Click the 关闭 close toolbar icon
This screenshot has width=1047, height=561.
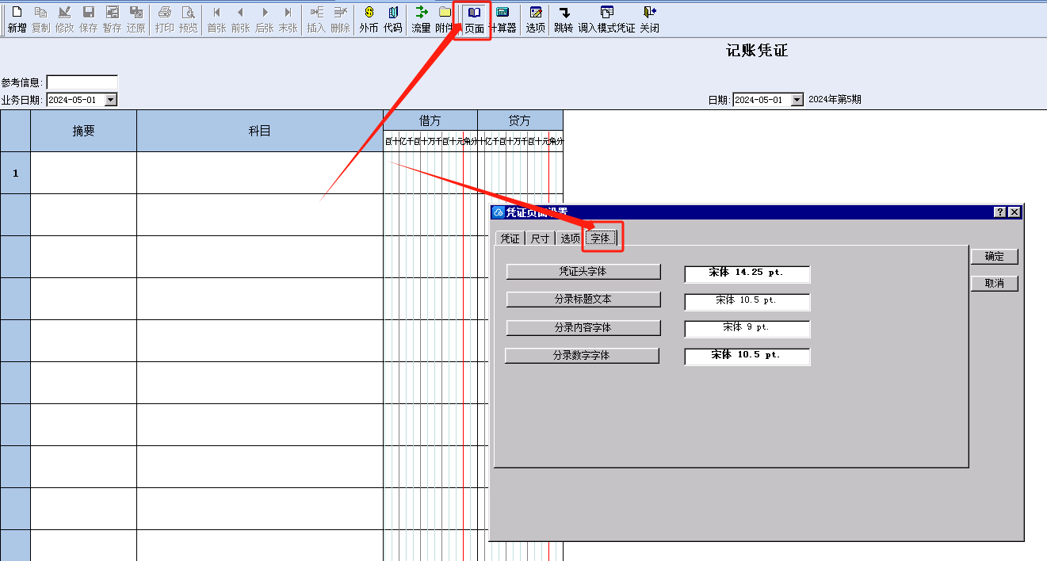pyautogui.click(x=649, y=19)
